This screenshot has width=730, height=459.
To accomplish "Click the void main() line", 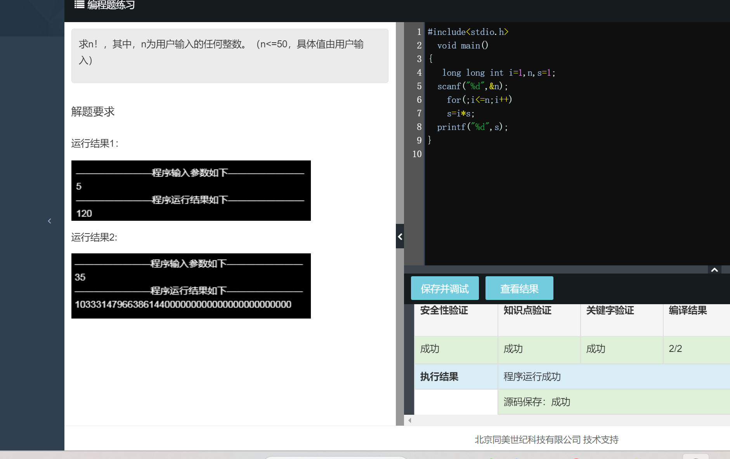I will point(463,45).
